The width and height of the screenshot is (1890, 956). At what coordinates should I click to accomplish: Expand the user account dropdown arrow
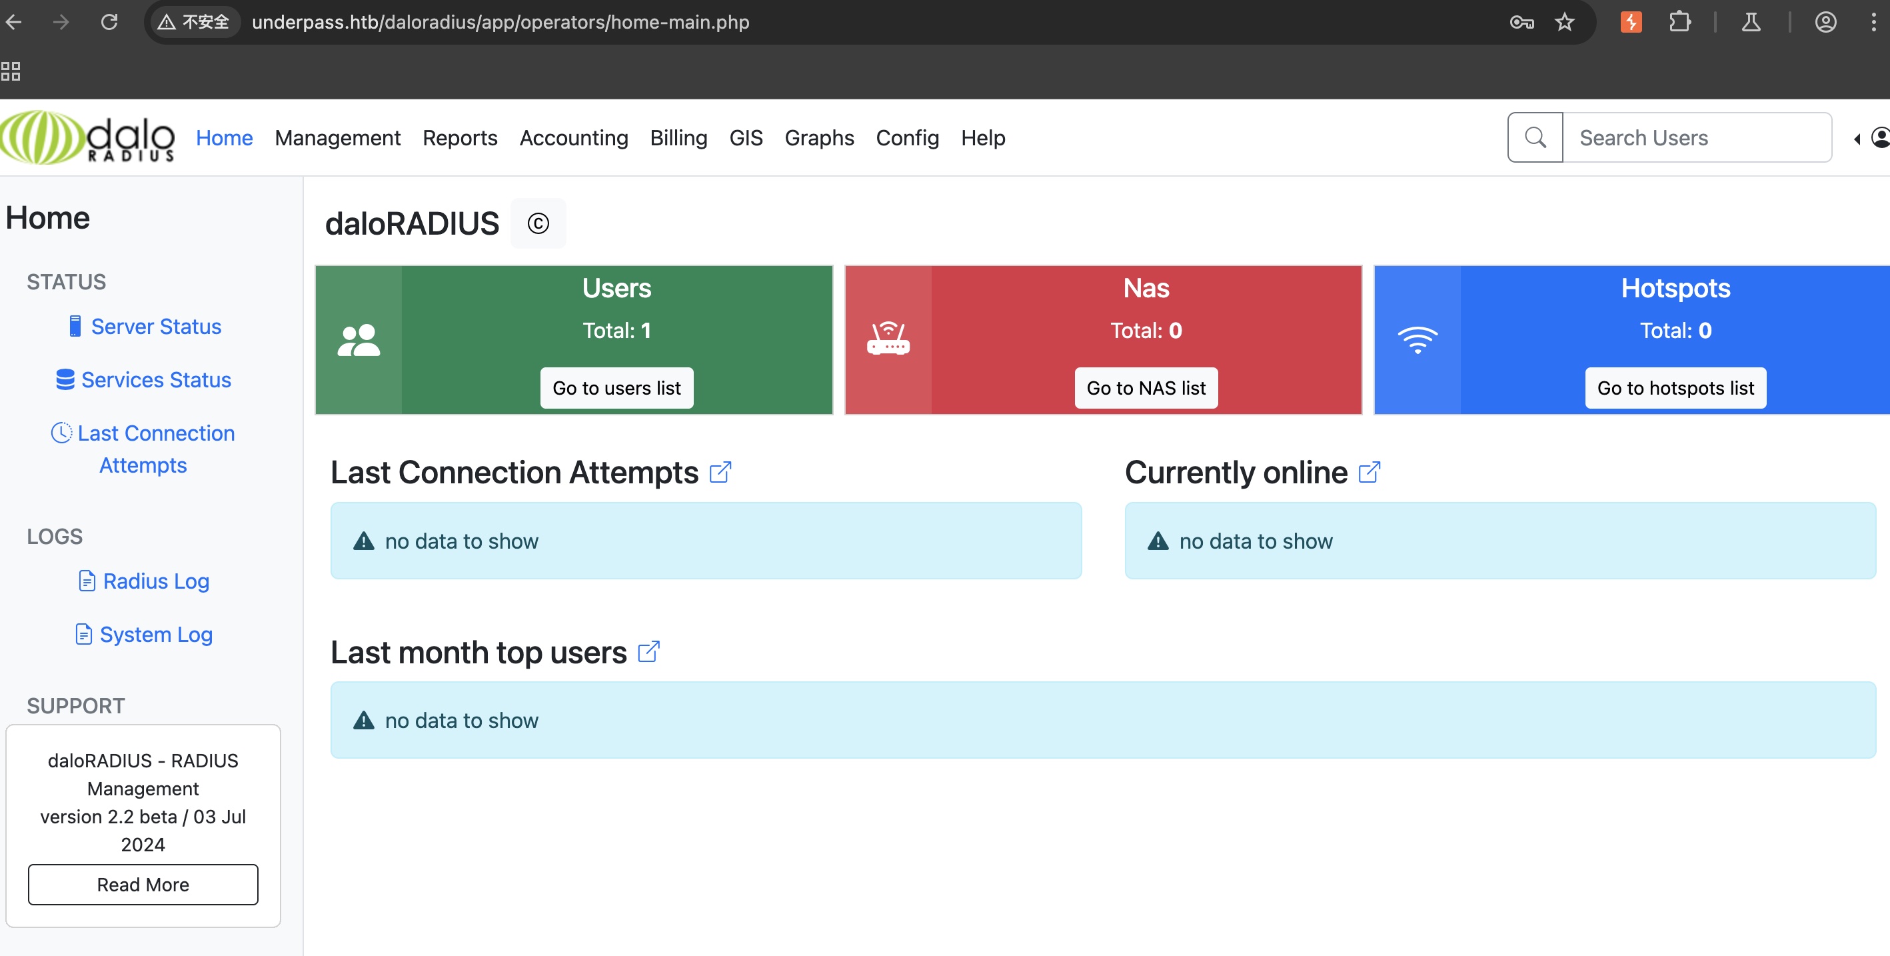click(1856, 139)
